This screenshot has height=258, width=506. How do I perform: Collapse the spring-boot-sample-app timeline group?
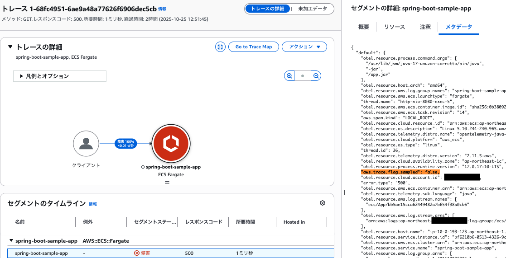[x=11, y=241]
